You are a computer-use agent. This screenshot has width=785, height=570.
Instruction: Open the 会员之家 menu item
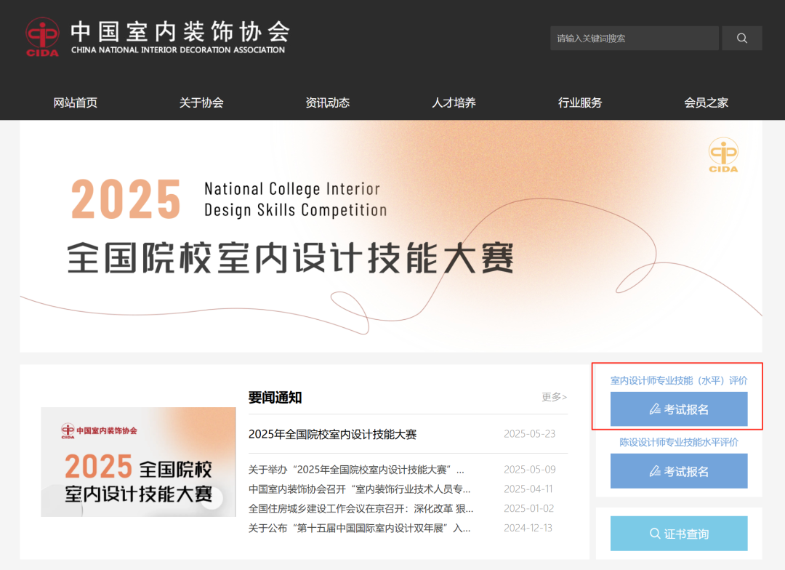pyautogui.click(x=706, y=103)
